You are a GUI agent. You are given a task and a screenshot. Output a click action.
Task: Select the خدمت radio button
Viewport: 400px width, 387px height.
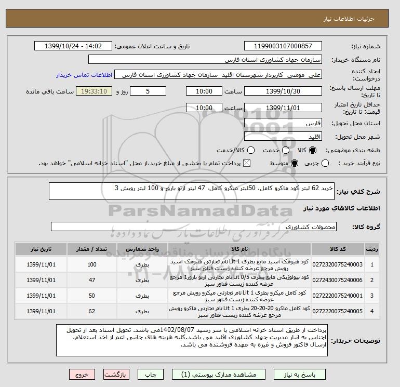286,150
